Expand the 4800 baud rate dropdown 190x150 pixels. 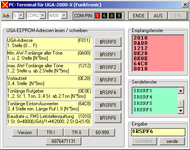[64, 16]
